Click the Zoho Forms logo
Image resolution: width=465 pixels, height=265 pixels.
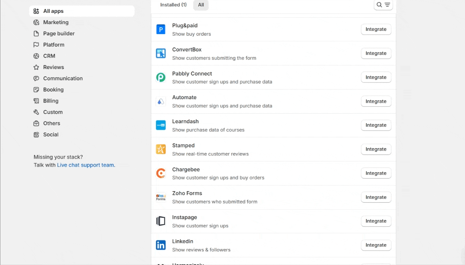[161, 197]
